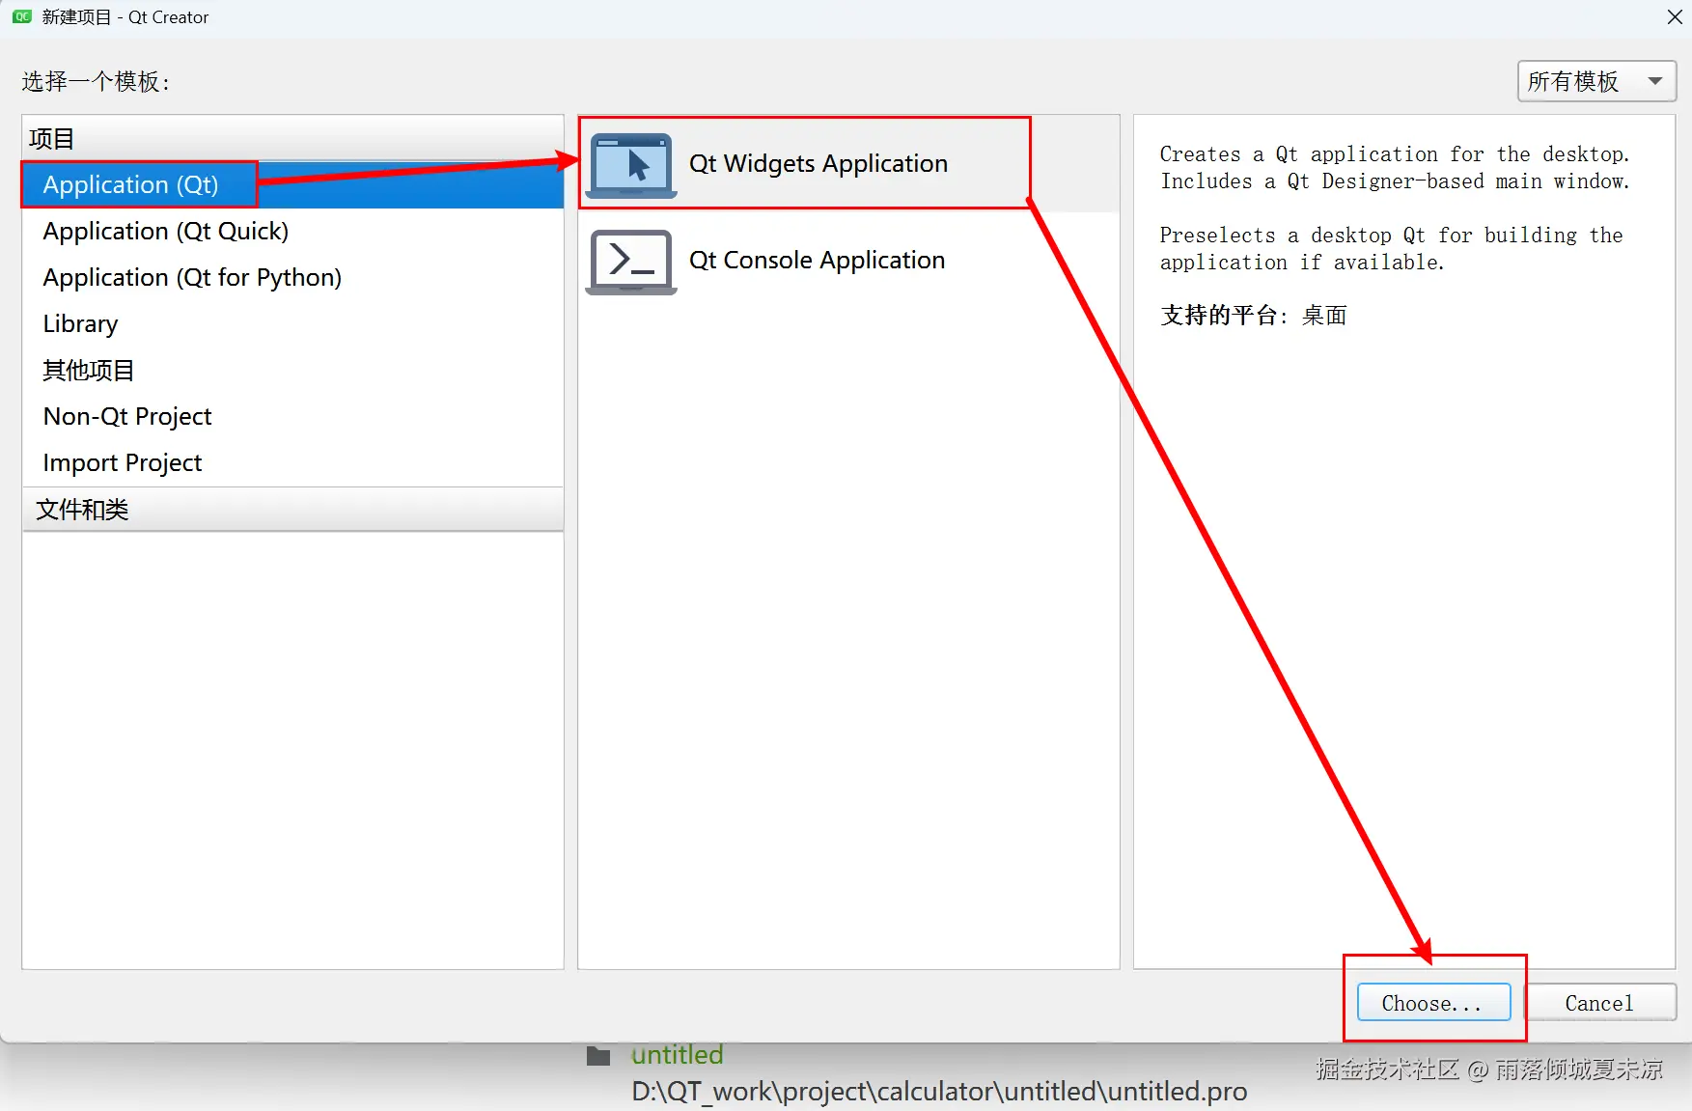Select Application (Qt) category

click(292, 184)
